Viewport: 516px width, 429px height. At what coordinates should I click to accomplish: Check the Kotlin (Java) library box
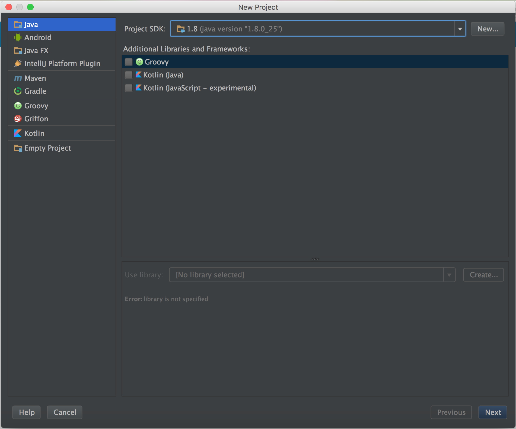point(129,75)
